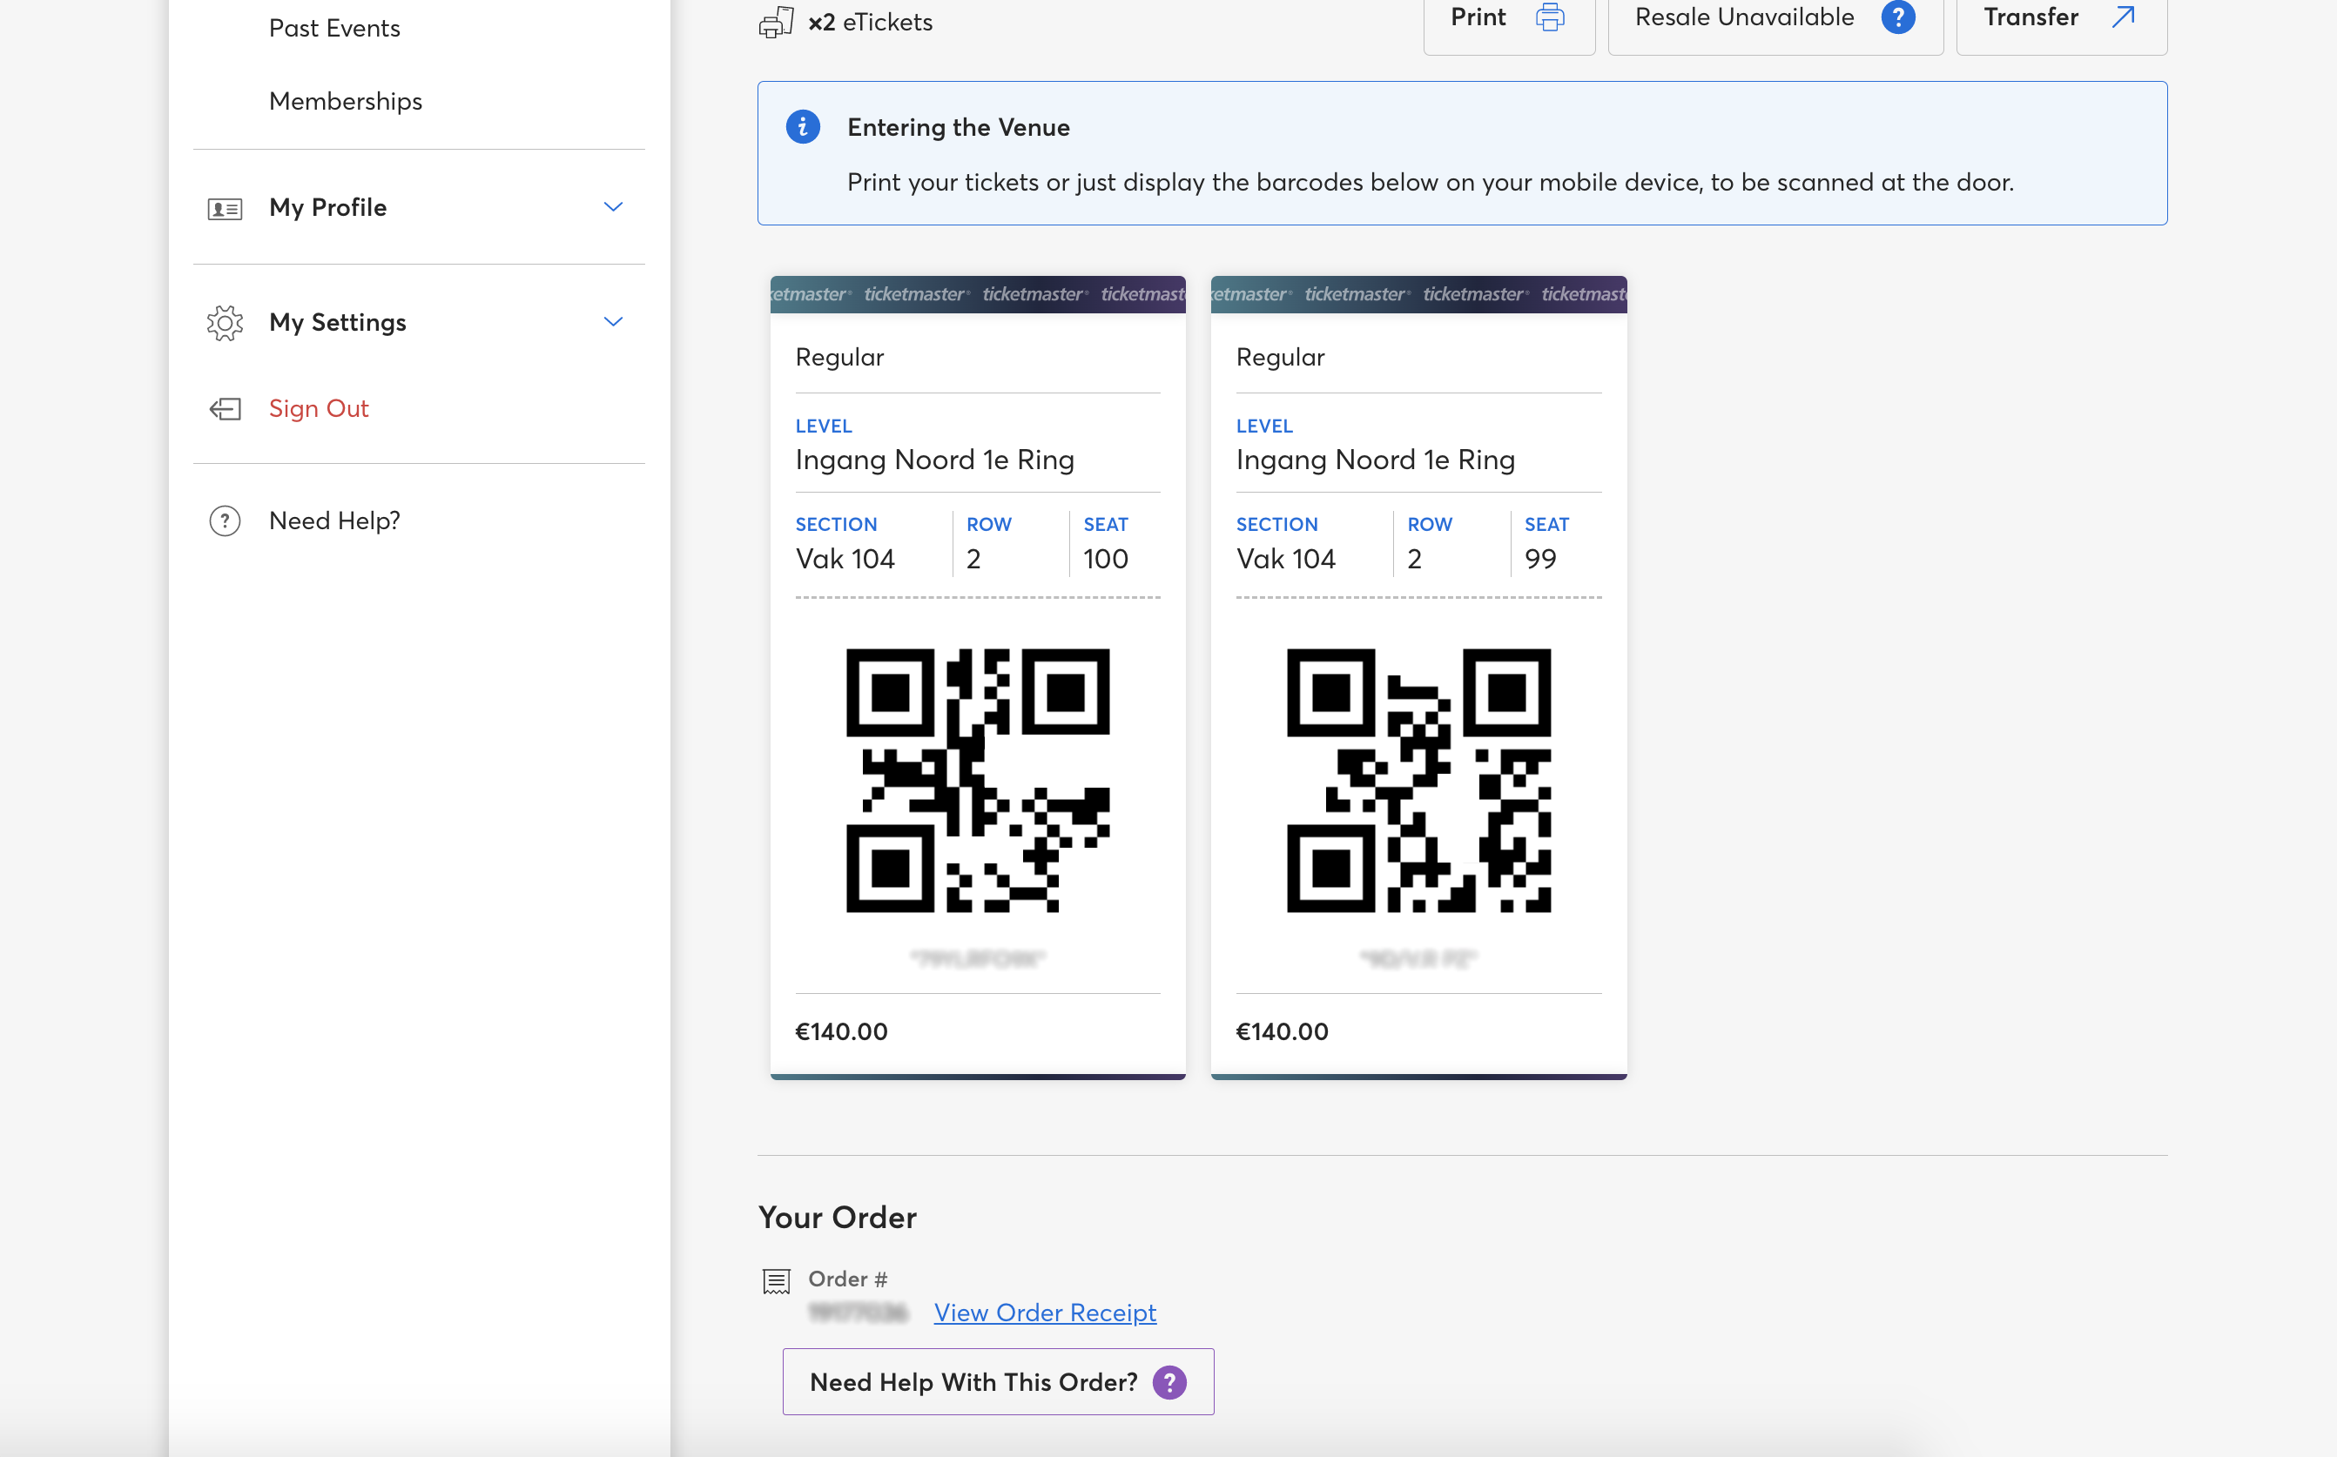Open Past Events in sidebar

click(x=334, y=28)
